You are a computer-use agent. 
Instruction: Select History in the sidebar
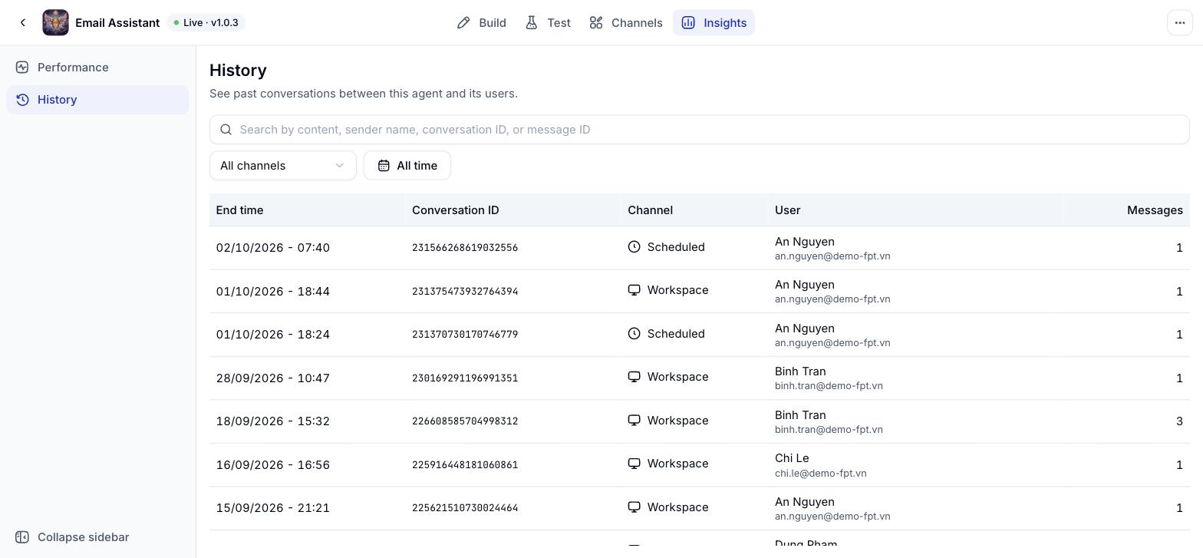97,100
